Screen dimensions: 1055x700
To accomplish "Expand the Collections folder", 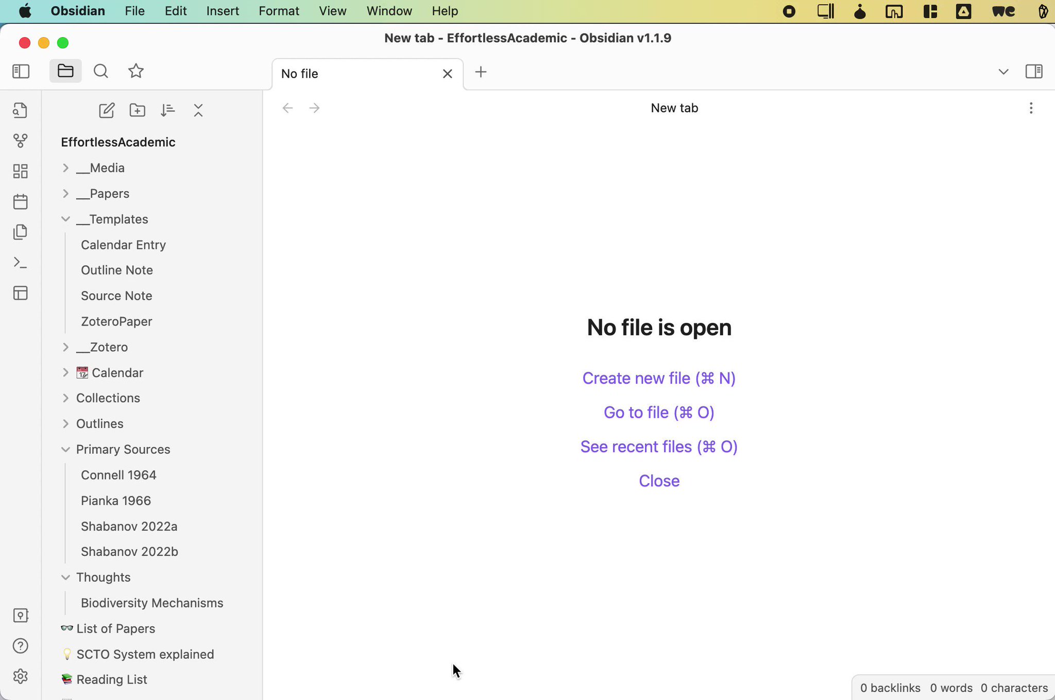I will pyautogui.click(x=65, y=398).
